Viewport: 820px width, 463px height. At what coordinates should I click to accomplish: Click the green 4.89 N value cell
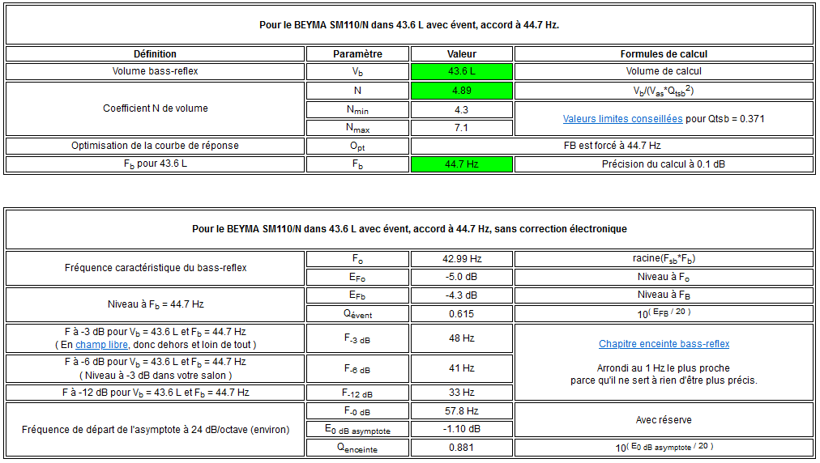tap(461, 91)
